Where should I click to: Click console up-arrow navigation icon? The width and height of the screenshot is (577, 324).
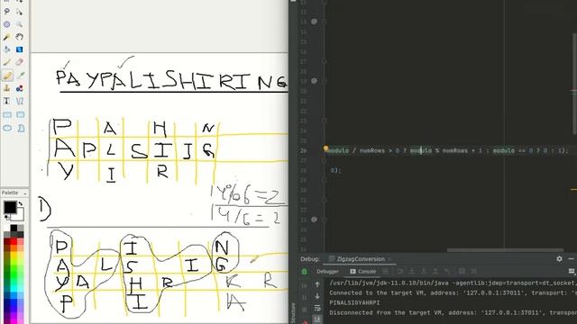pos(317,284)
